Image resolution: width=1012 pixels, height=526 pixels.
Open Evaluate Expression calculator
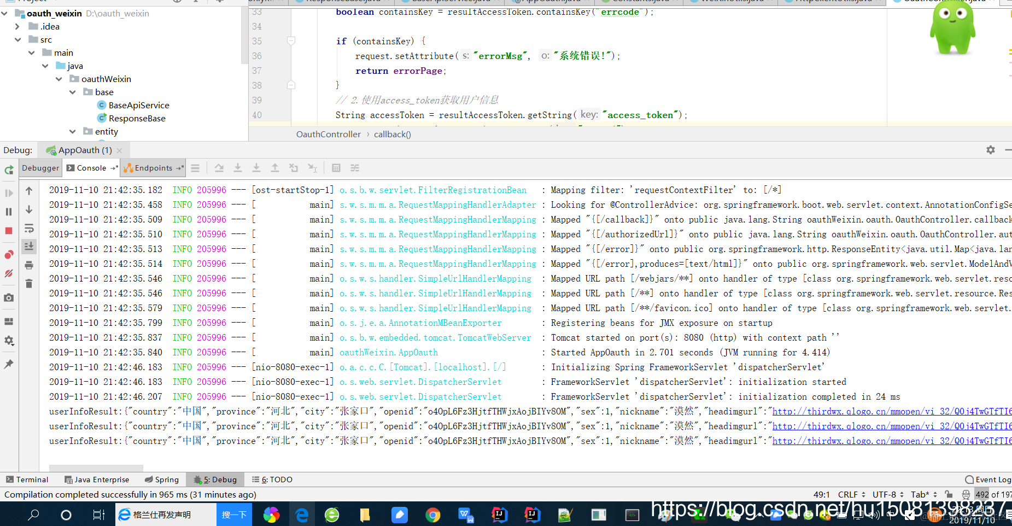pos(336,168)
